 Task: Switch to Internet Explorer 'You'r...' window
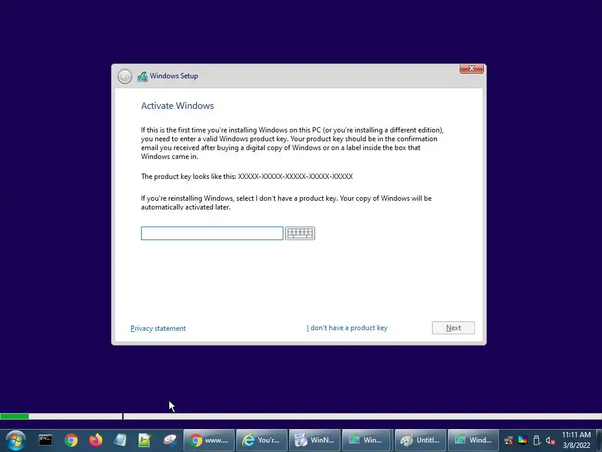tap(262, 440)
